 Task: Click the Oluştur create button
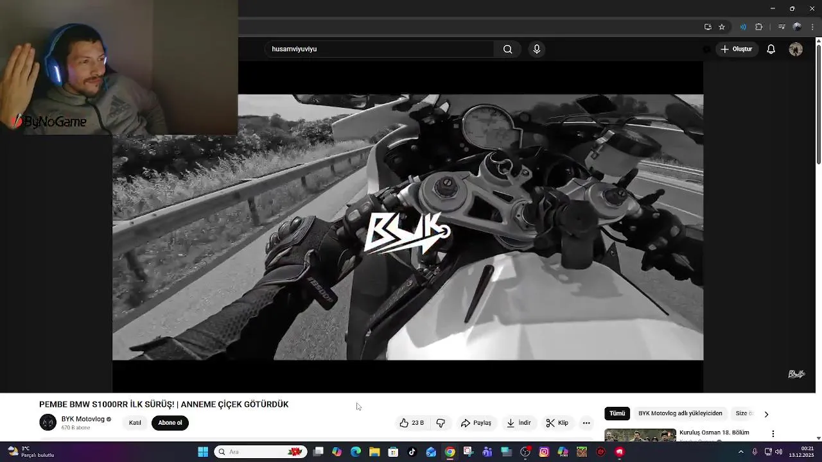[x=736, y=49]
